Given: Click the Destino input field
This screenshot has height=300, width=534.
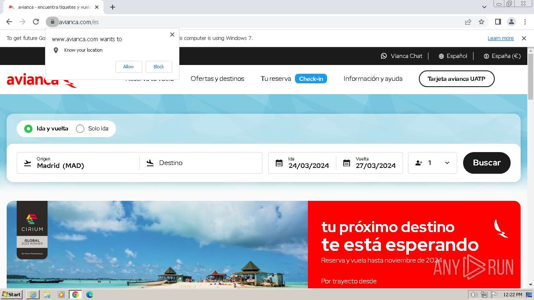Looking at the screenshot, I should pyautogui.click(x=201, y=163).
